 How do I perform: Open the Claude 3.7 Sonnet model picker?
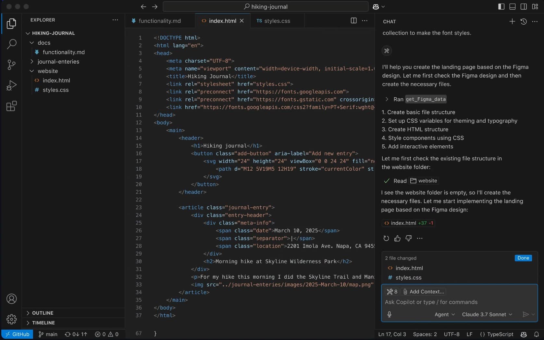487,314
